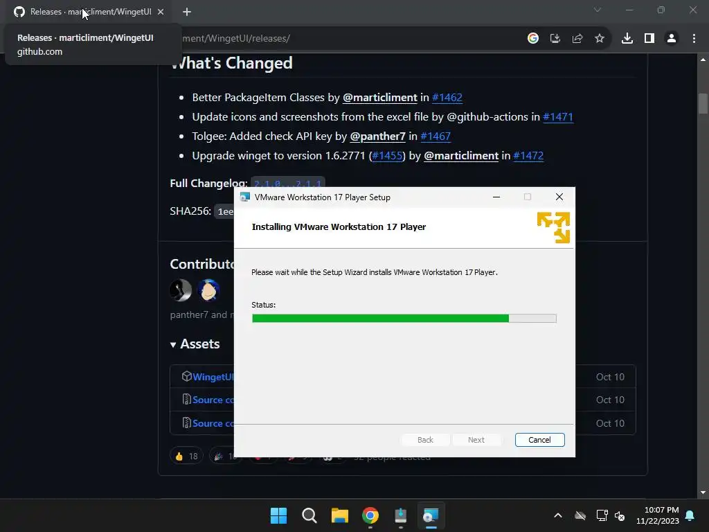The image size is (709, 532).
Task: Click the disabled Back button in Setup
Action: [x=425, y=440]
